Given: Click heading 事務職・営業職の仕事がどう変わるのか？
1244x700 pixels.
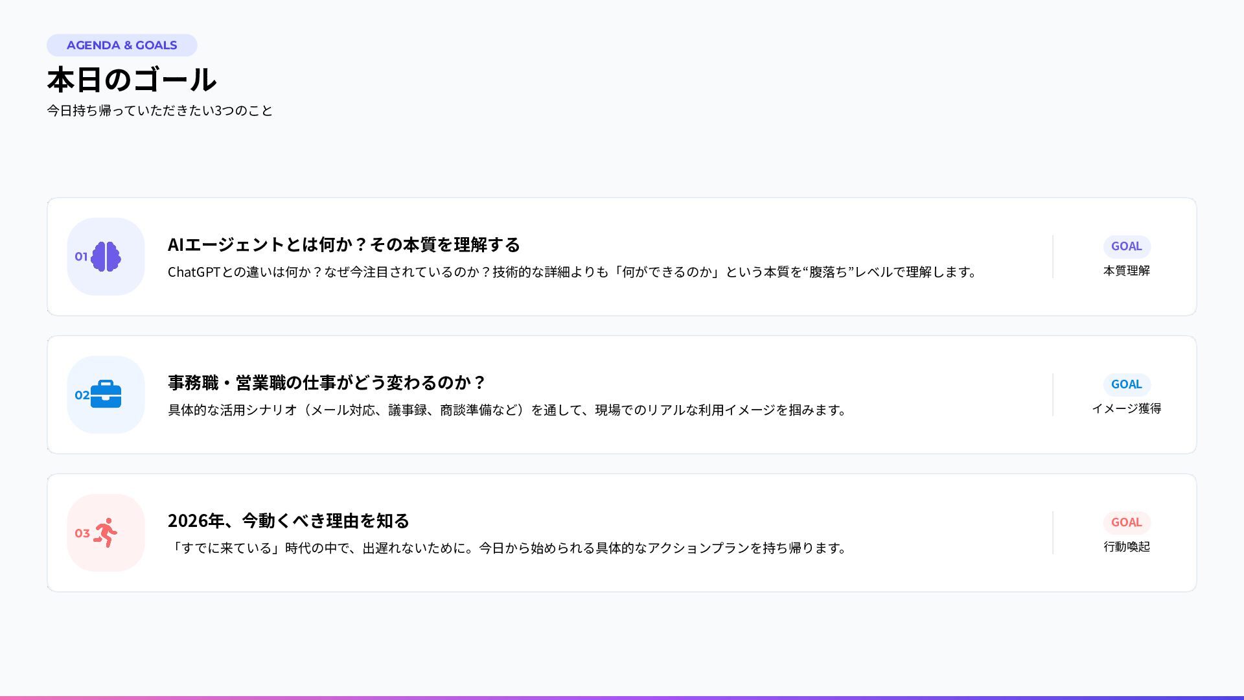Looking at the screenshot, I should [326, 383].
